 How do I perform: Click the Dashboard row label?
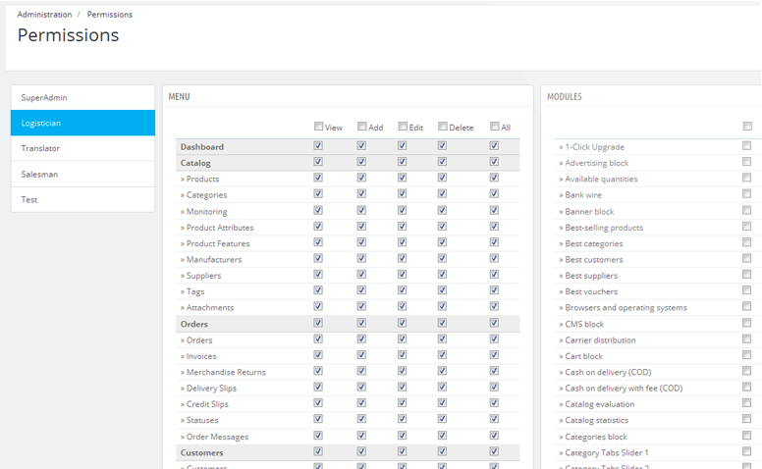click(202, 146)
